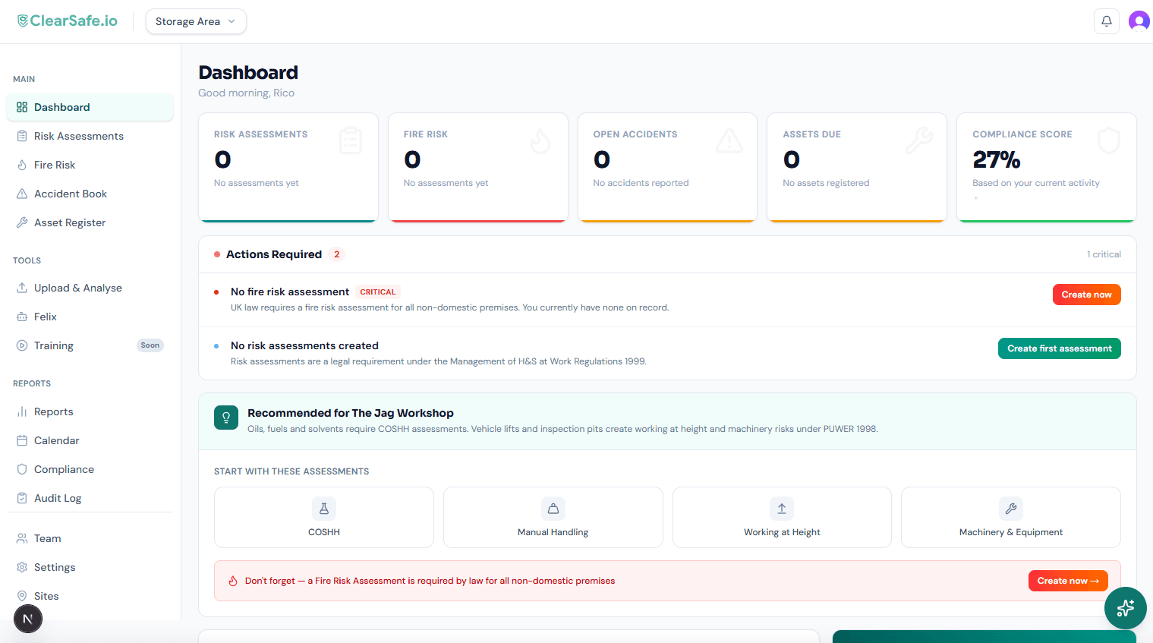Open the COSHH assessment card
The image size is (1153, 643).
click(324, 517)
